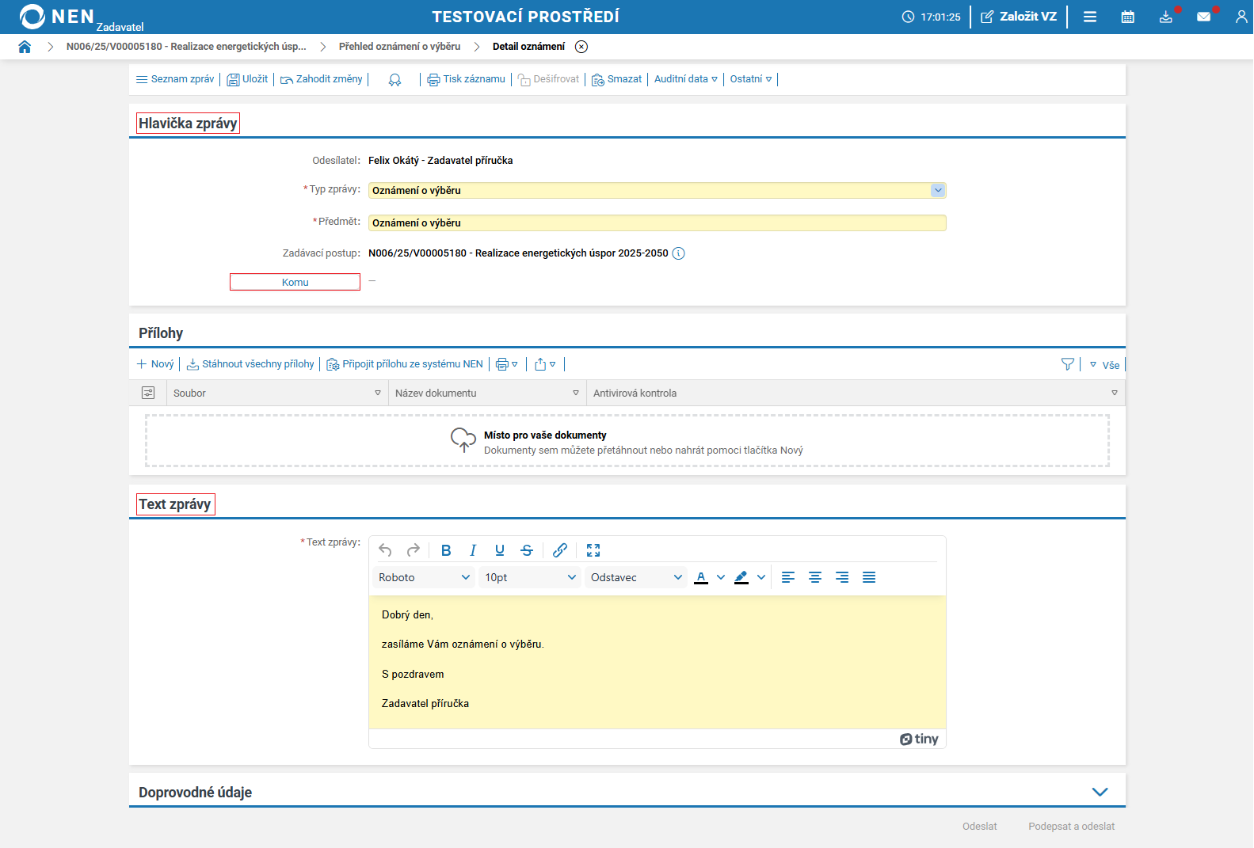Expand the Doprovodné údaje section
The width and height of the screenshot is (1254, 848).
[x=1100, y=792]
